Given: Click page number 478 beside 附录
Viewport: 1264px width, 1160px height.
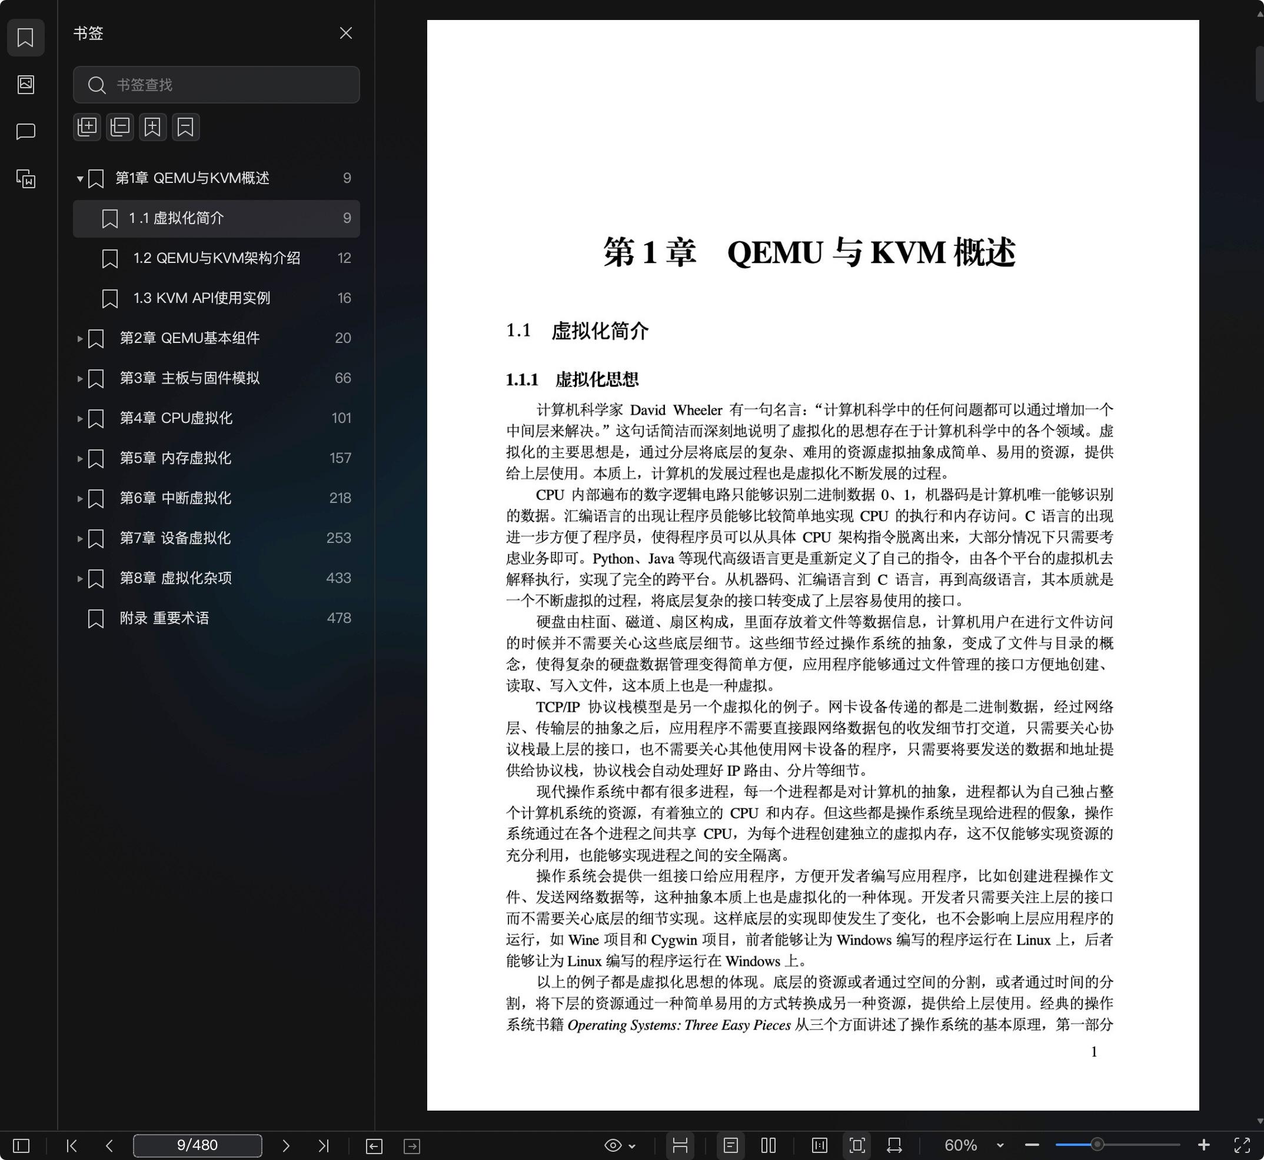Looking at the screenshot, I should point(338,618).
